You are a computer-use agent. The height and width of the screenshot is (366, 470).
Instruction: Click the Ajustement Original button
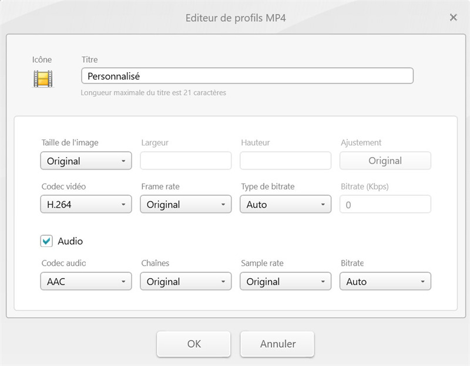coord(385,161)
